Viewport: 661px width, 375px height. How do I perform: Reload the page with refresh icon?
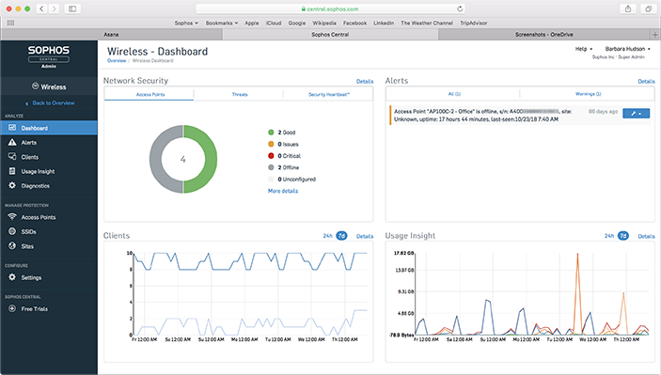[460, 8]
